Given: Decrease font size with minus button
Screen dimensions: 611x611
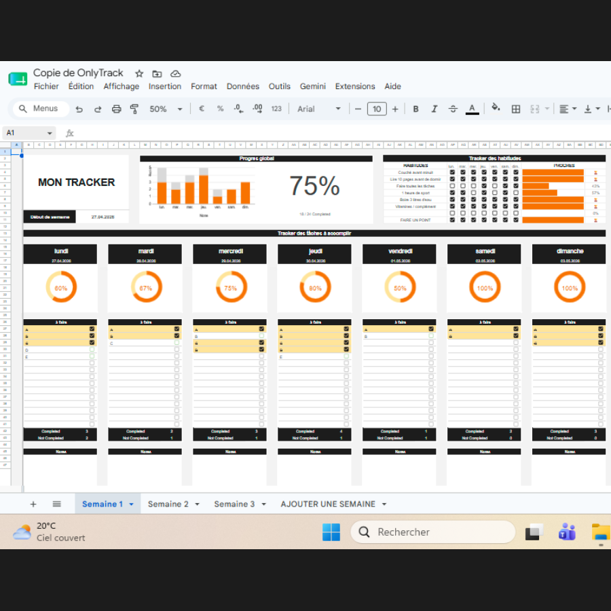Looking at the screenshot, I should pyautogui.click(x=358, y=109).
